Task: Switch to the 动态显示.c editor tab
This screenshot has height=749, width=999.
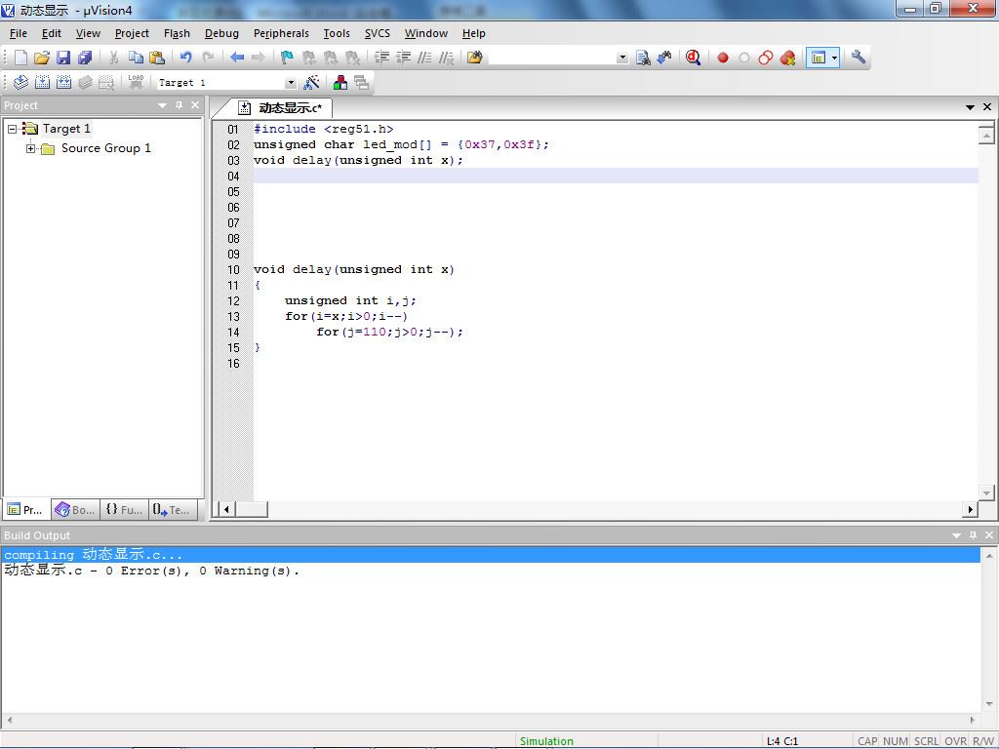Action: click(289, 107)
